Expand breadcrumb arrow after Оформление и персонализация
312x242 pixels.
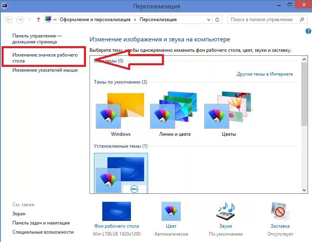click(135, 20)
